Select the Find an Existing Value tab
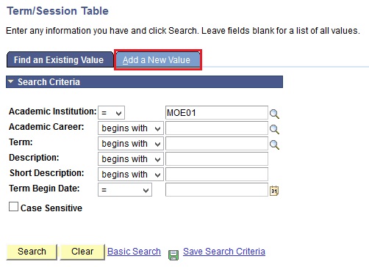Image resolution: width=369 pixels, height=267 pixels. 60,59
